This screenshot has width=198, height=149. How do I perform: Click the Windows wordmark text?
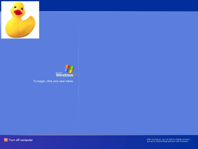(x=65, y=75)
